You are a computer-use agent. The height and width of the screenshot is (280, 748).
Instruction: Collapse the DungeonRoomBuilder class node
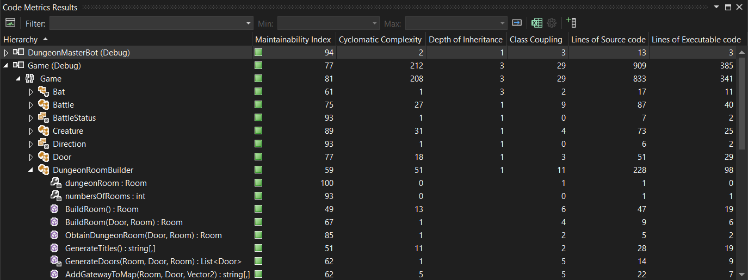click(x=31, y=170)
